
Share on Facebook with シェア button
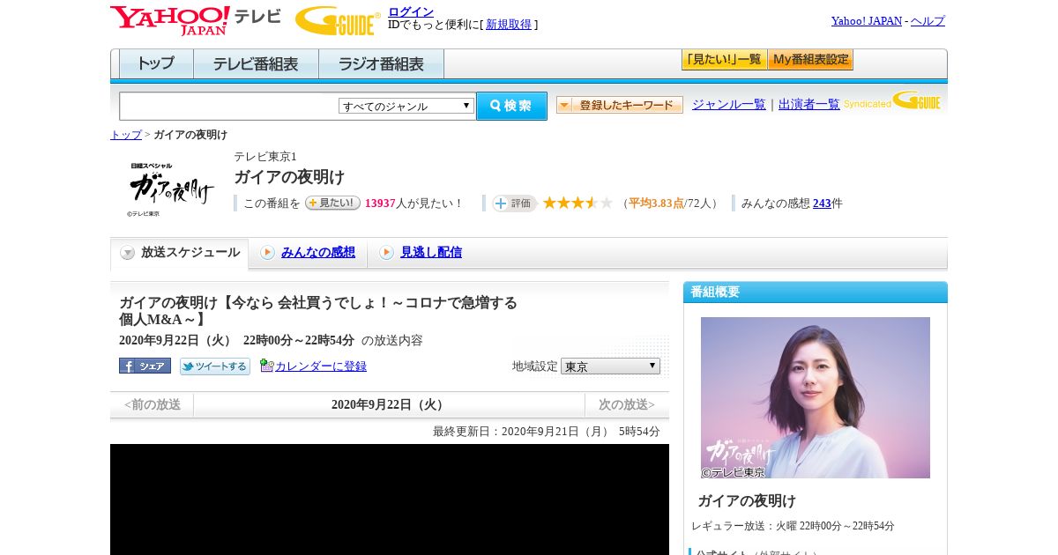tap(145, 366)
